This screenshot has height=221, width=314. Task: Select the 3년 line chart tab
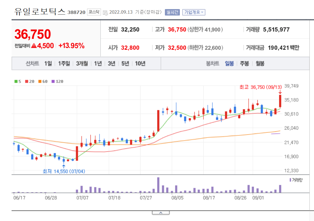coord(112,63)
